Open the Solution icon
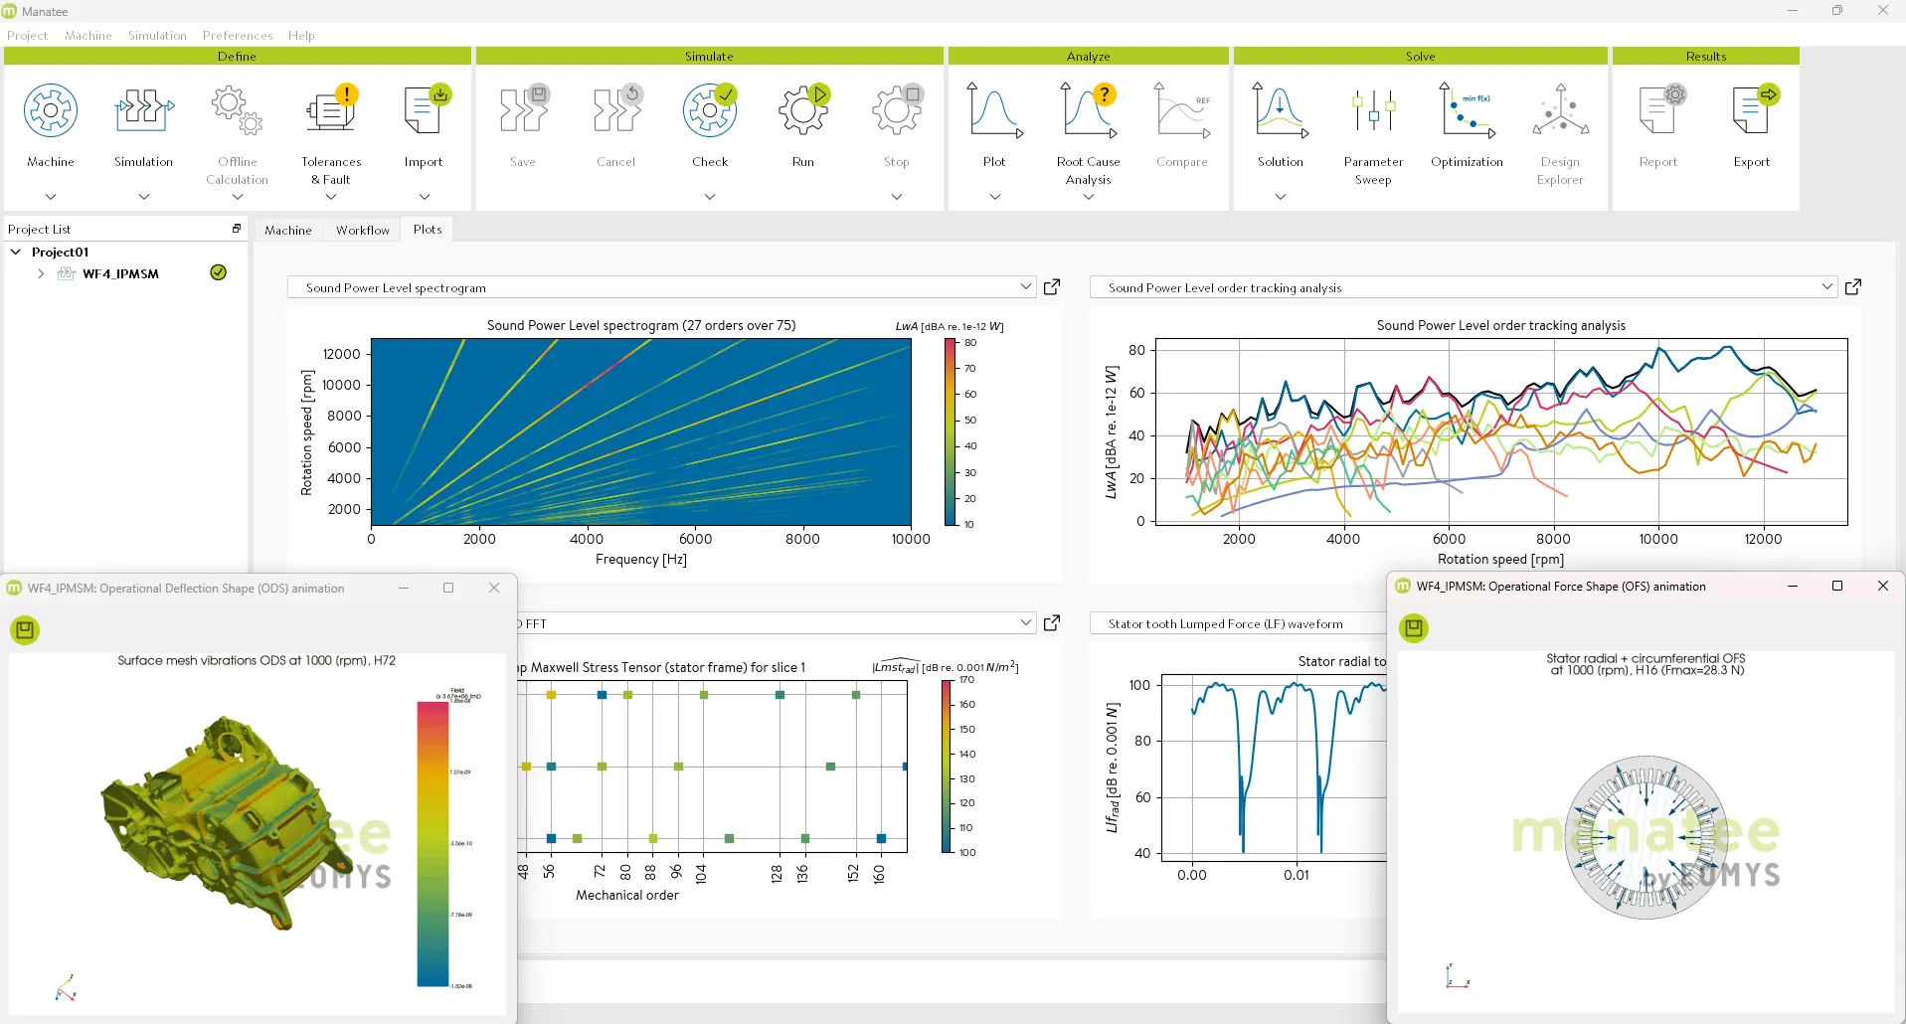This screenshot has width=1906, height=1024. point(1281,110)
